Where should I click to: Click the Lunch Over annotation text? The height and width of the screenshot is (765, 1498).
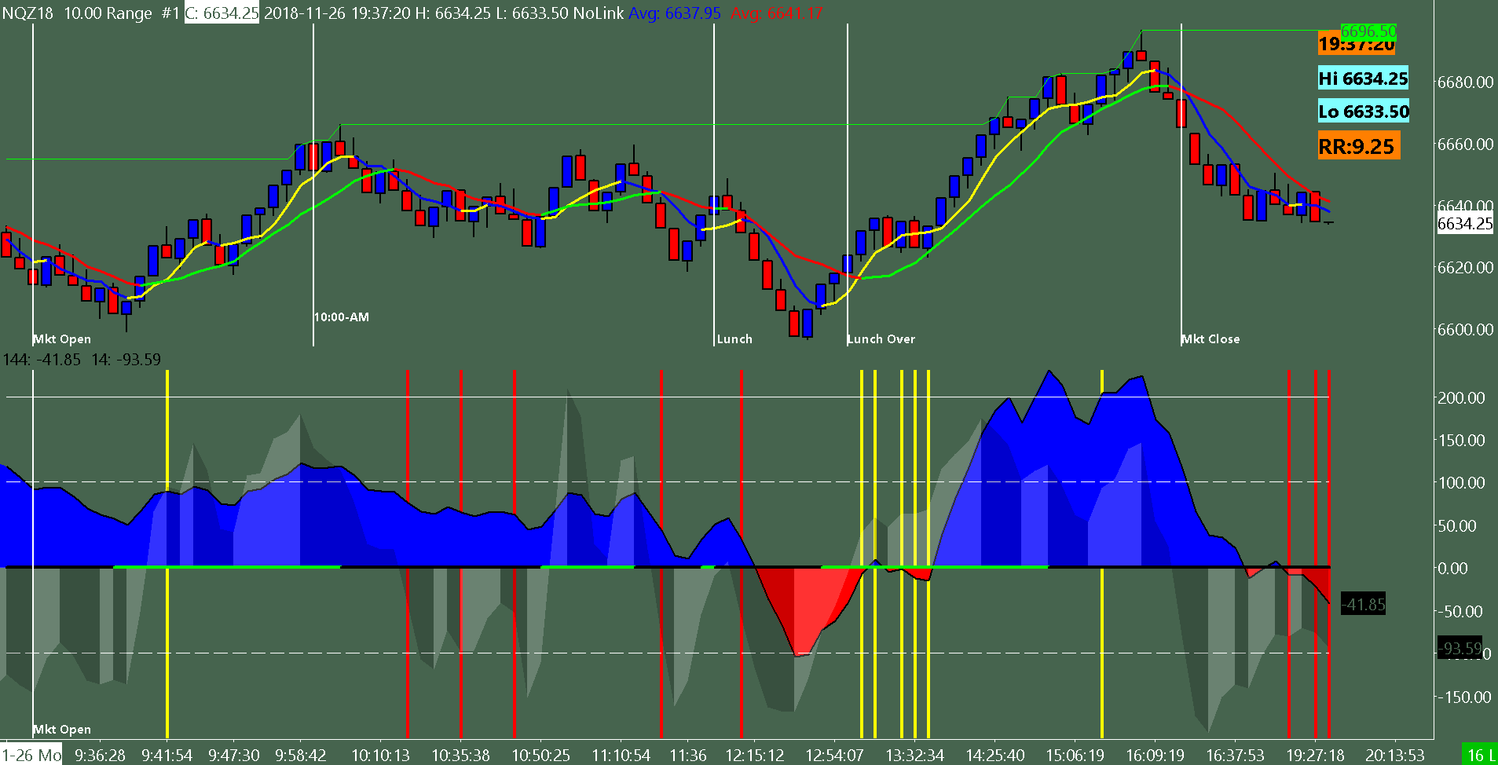[x=881, y=339]
